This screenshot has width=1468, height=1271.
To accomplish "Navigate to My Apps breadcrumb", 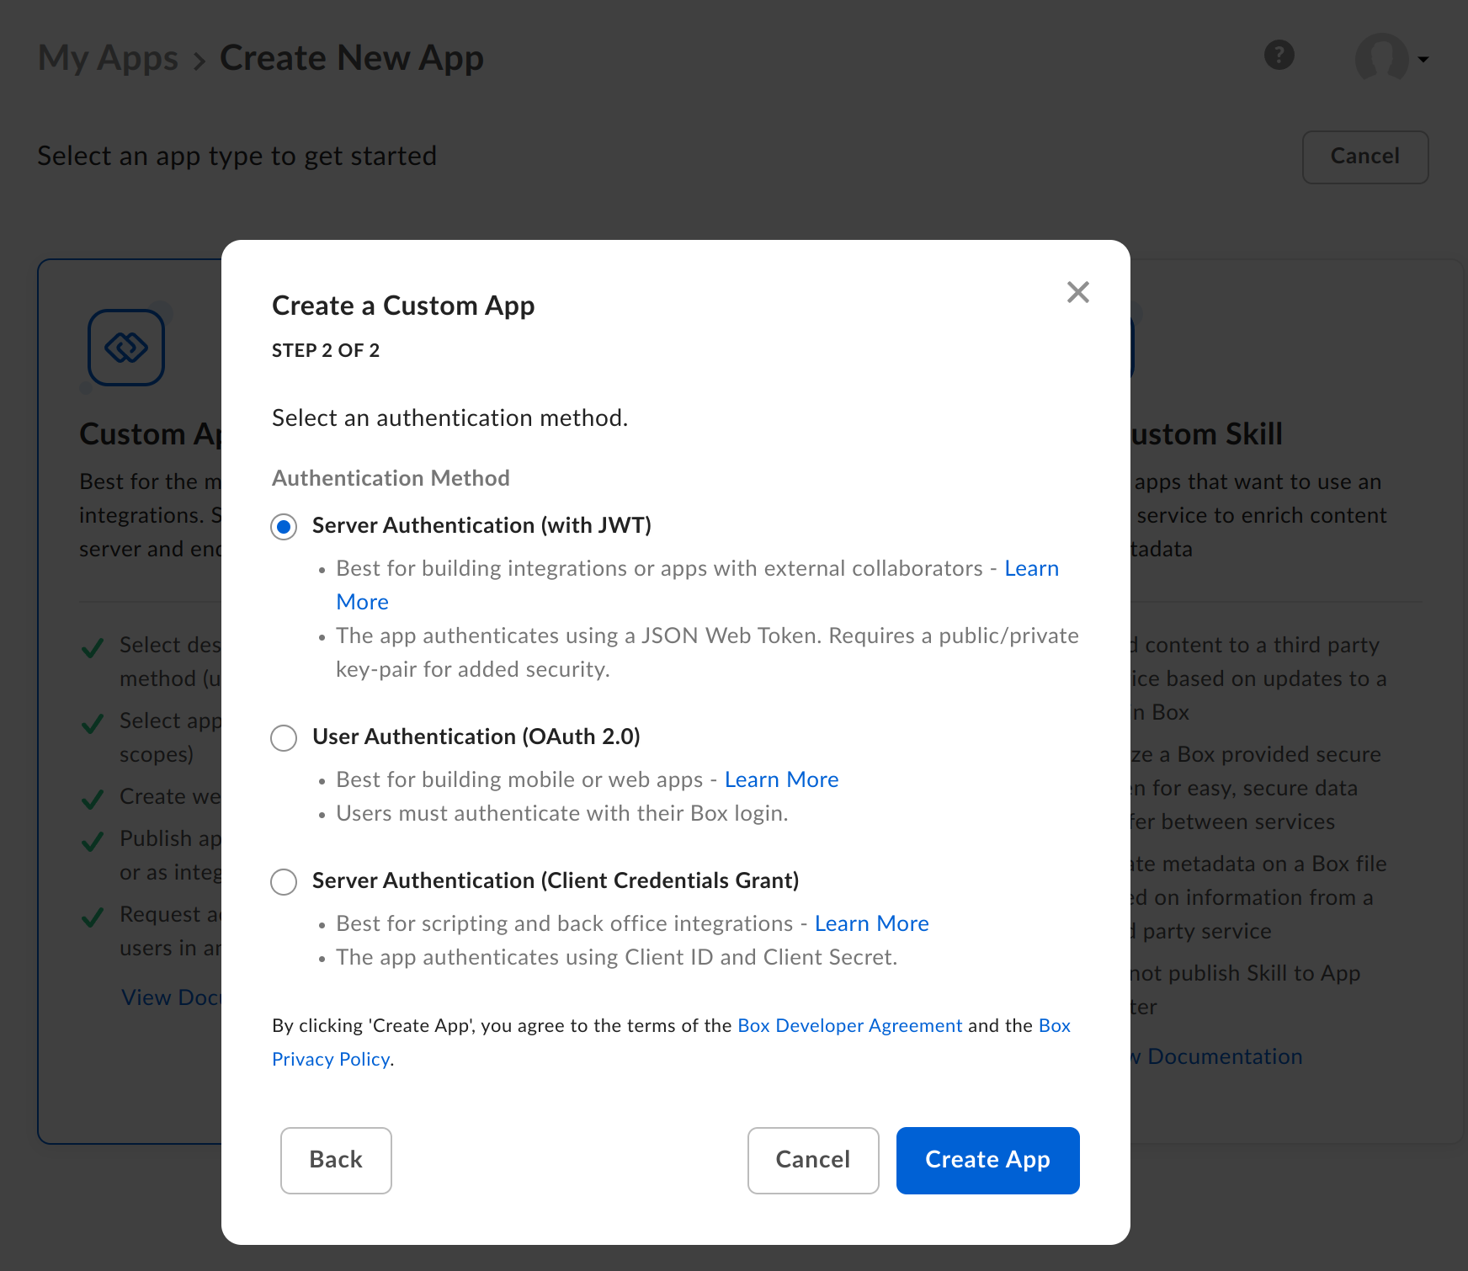I will (x=107, y=57).
